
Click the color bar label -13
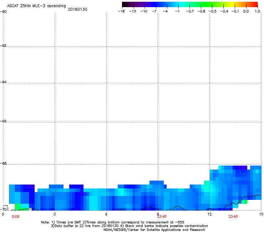click(132, 11)
